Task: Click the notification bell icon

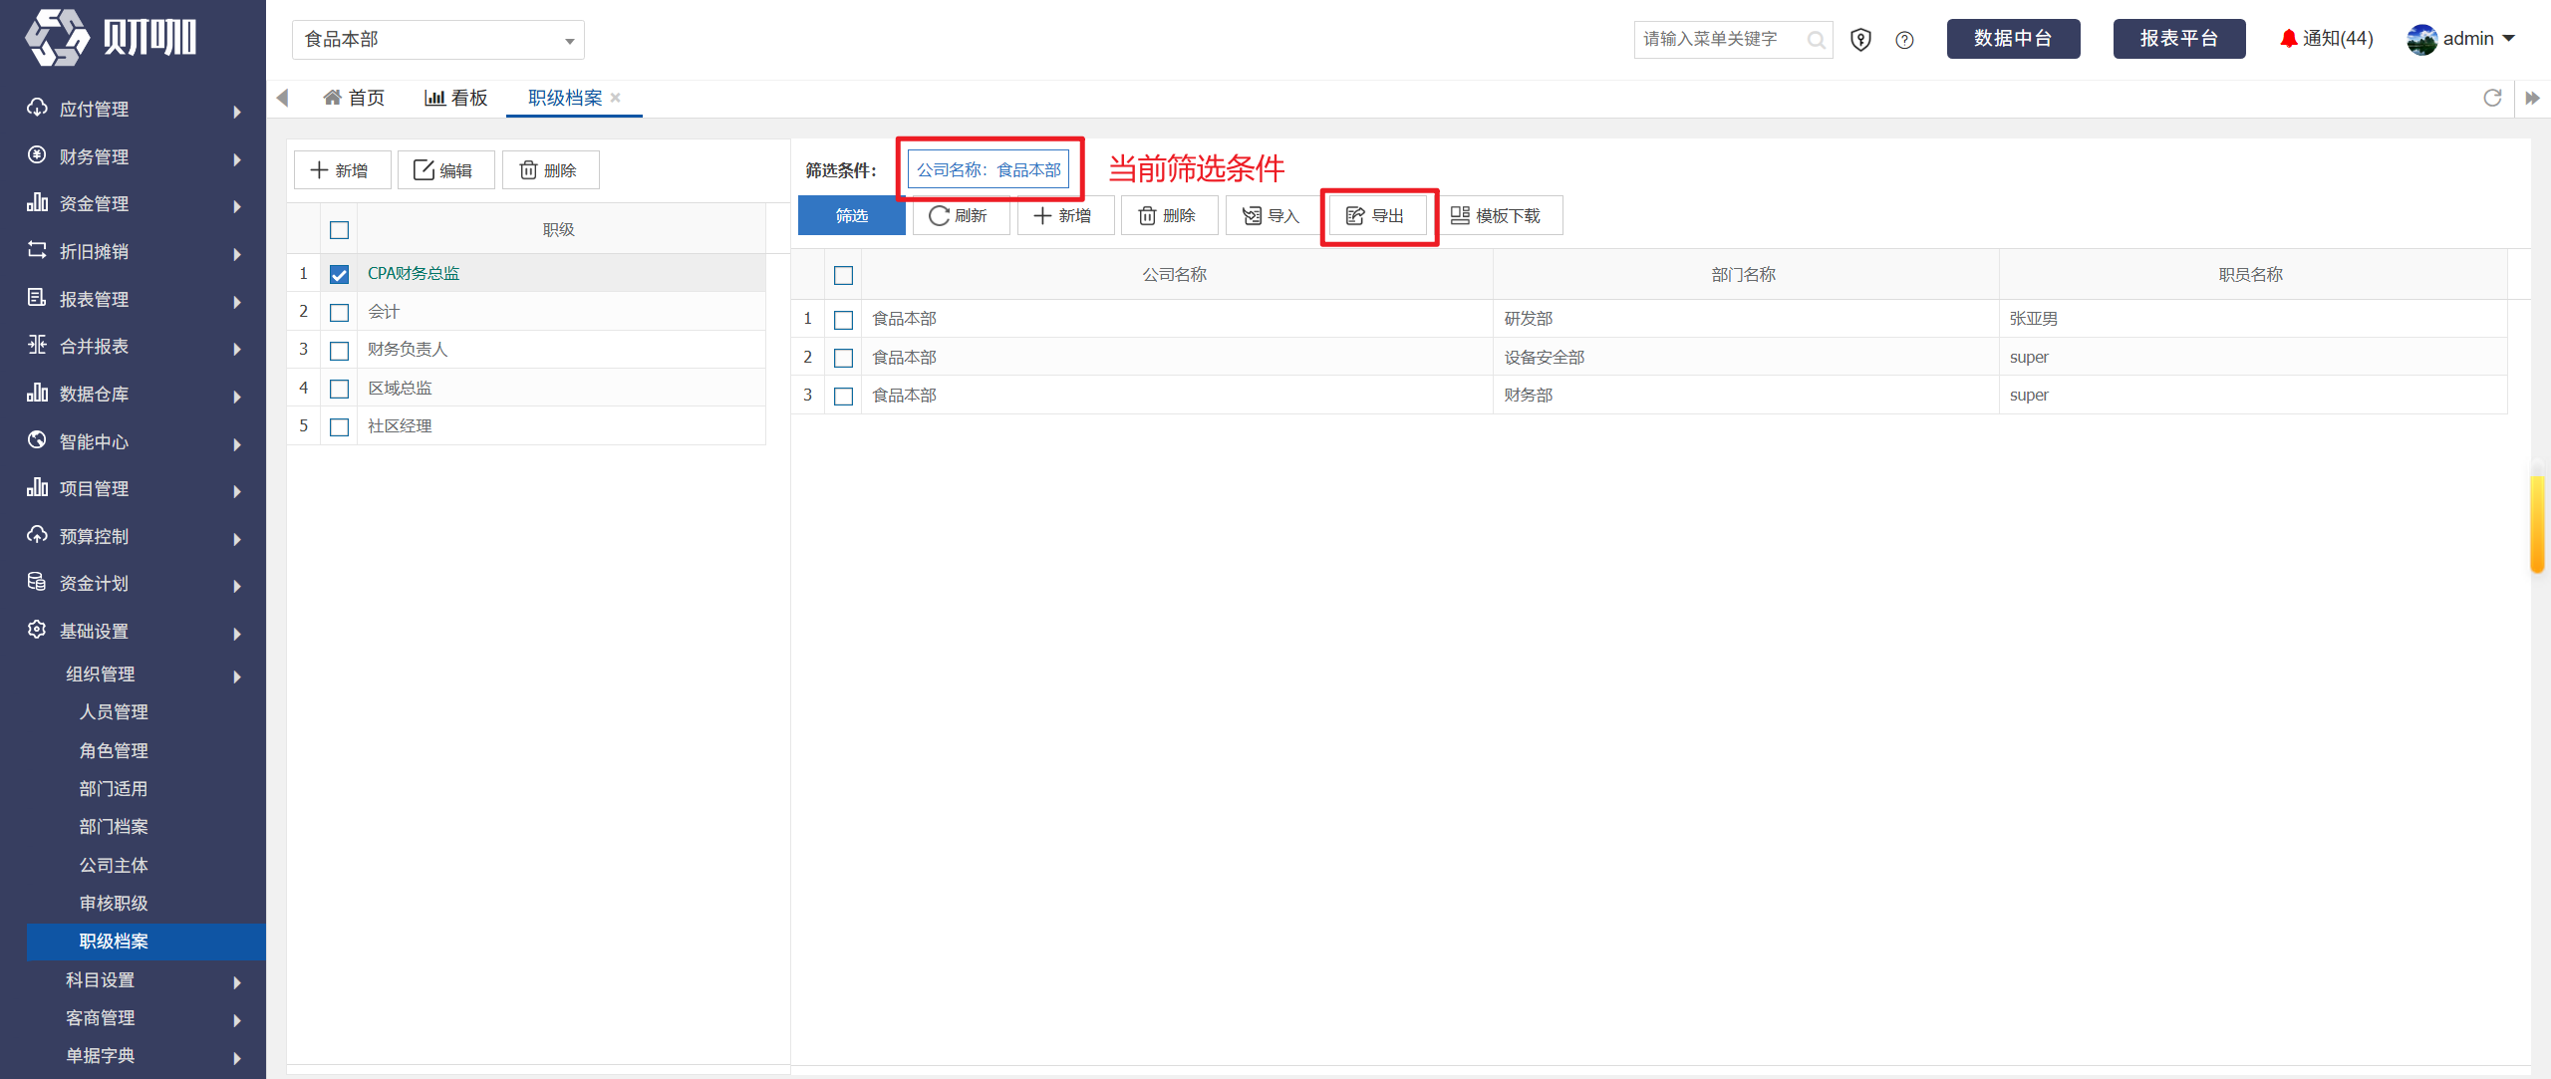Action: coord(2289,39)
